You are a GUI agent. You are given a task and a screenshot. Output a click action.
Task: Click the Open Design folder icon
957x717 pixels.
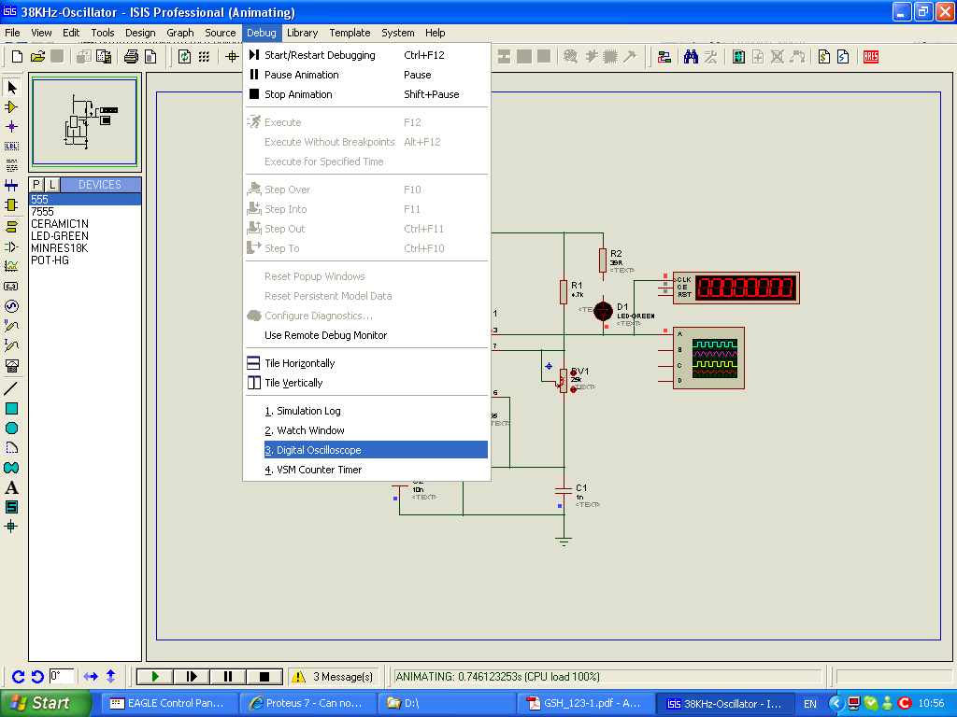coord(37,57)
